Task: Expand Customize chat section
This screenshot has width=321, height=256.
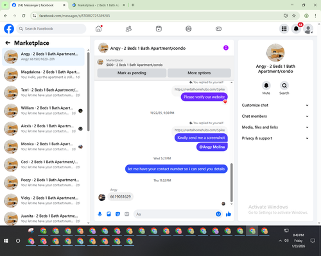Action: 275,105
